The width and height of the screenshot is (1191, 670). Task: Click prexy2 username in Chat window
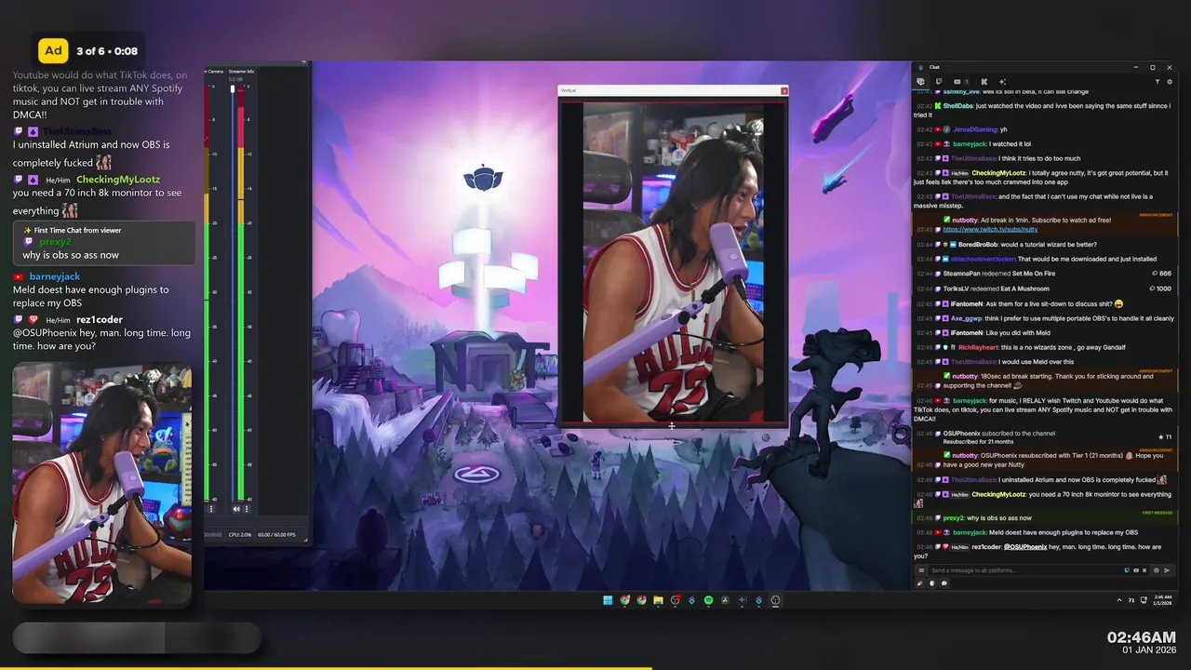click(x=954, y=517)
